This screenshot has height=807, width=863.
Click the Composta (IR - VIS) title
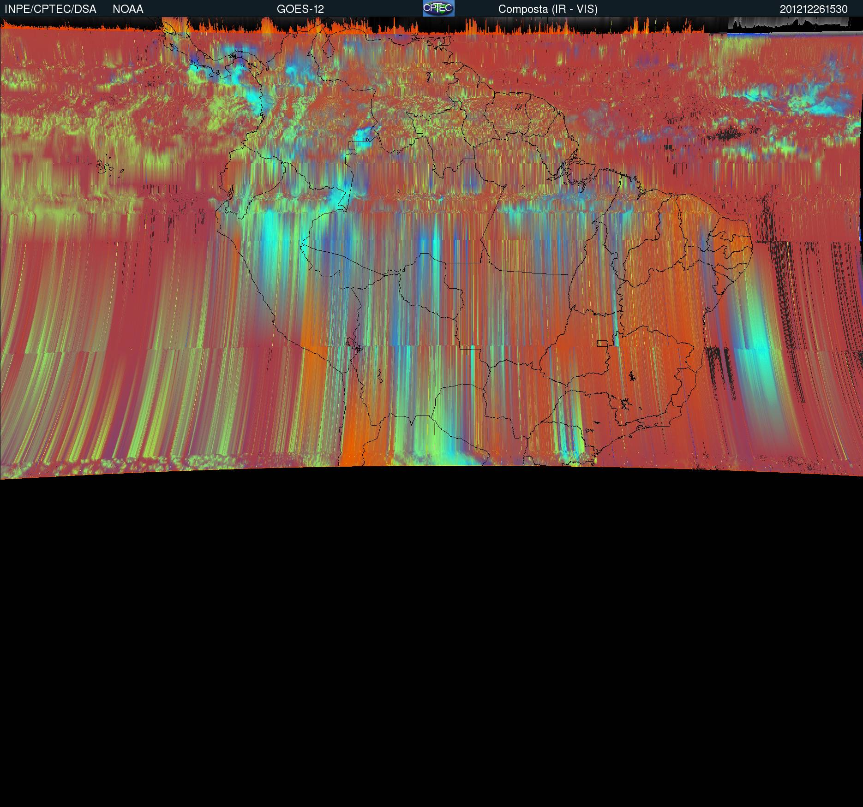click(x=548, y=9)
